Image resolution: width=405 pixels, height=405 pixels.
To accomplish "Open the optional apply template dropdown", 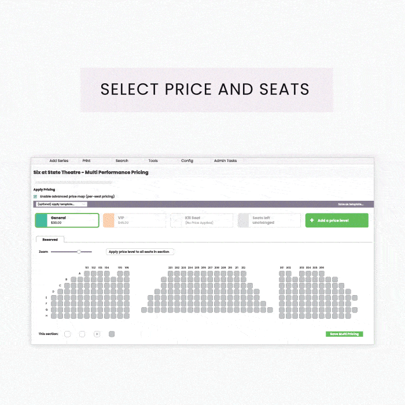I will coord(61,204).
